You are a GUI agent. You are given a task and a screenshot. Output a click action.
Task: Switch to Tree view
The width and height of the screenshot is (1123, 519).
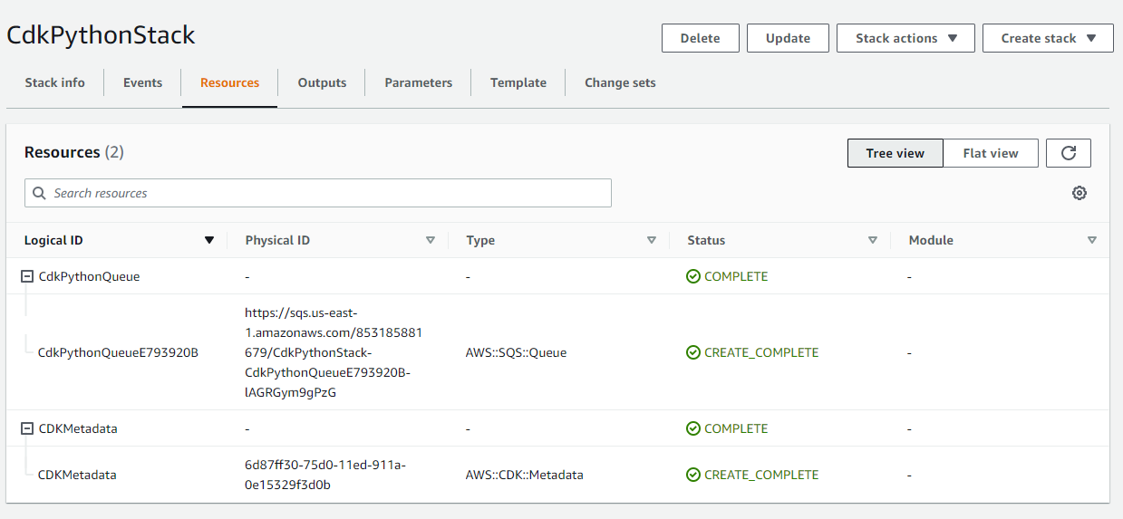pyautogui.click(x=895, y=153)
